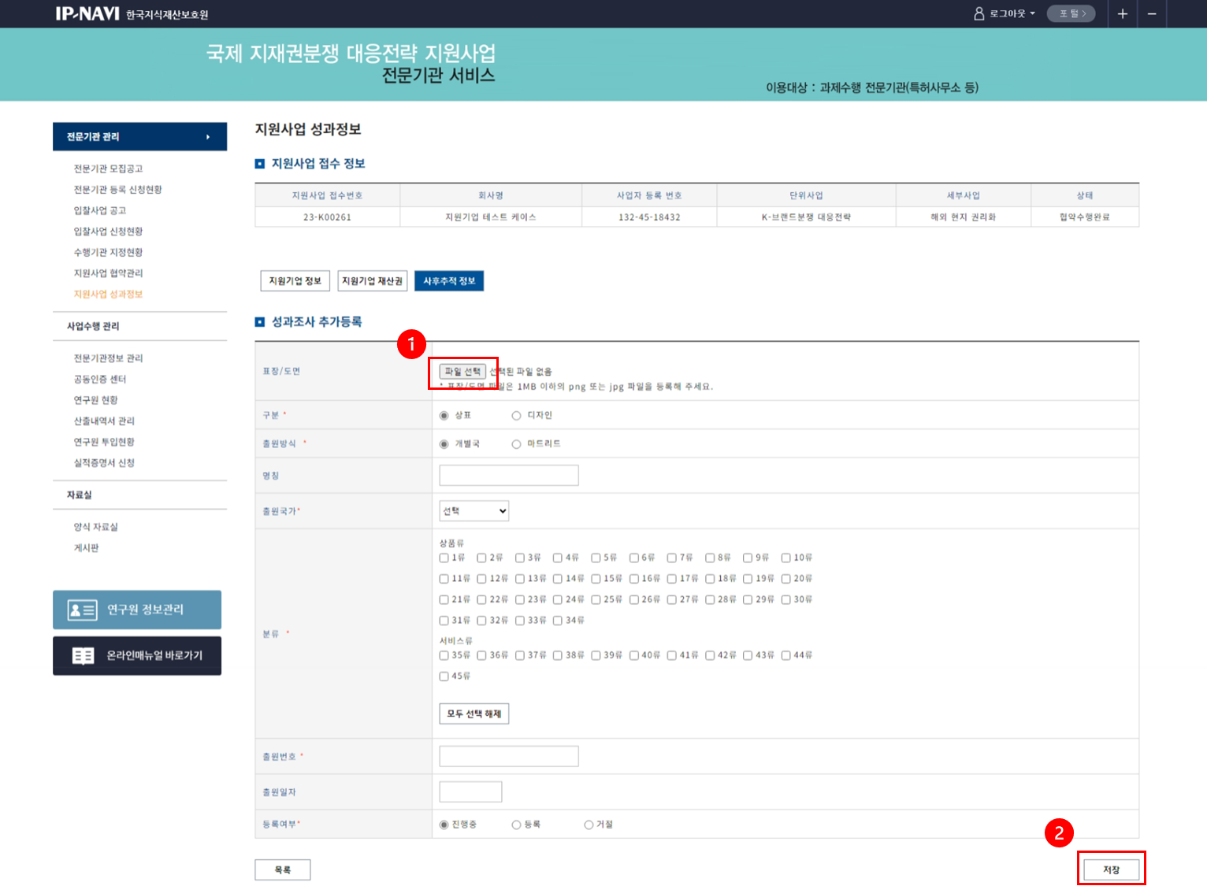Check the 1류 goods class checkbox
Viewport: 1207px width, 886px height.
pyautogui.click(x=444, y=558)
